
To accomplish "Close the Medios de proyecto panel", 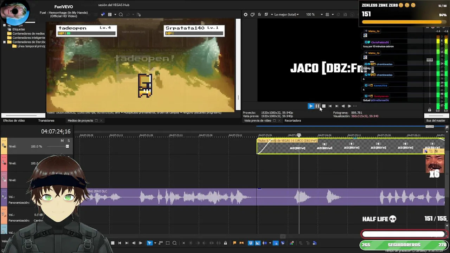I will [x=101, y=121].
